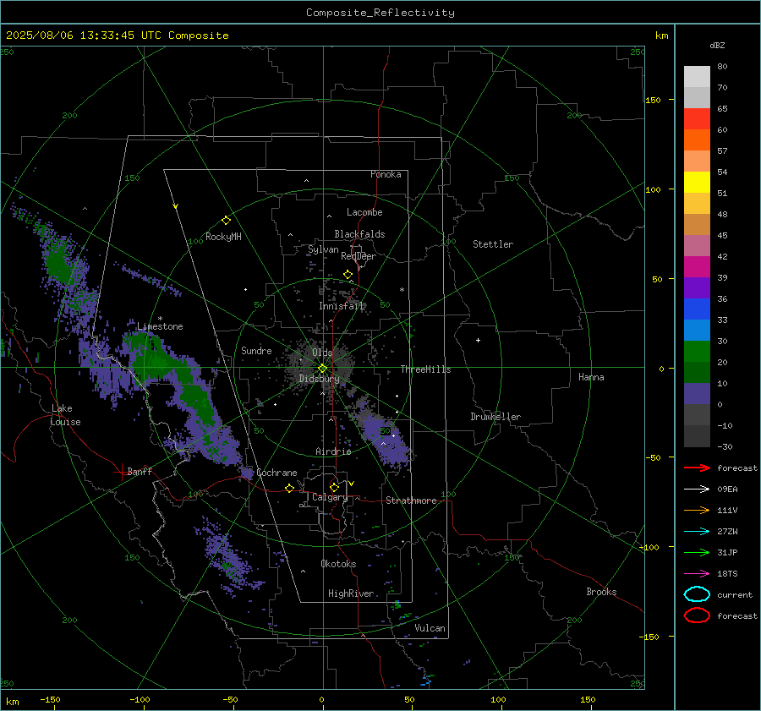Viewport: 761px width, 711px height.
Task: Select the orange 111V arrow icon
Action: 697,510
